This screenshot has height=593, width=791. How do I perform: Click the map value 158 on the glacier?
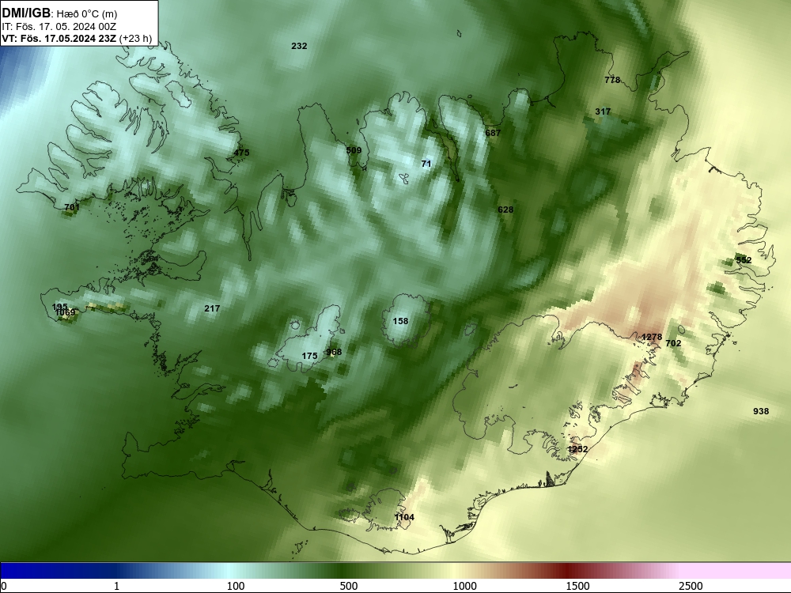pyautogui.click(x=400, y=321)
